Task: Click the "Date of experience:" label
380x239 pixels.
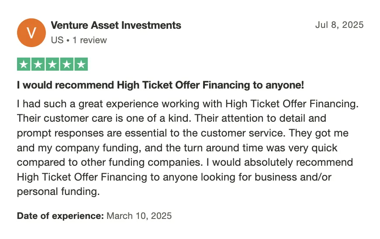Action: pos(60,215)
